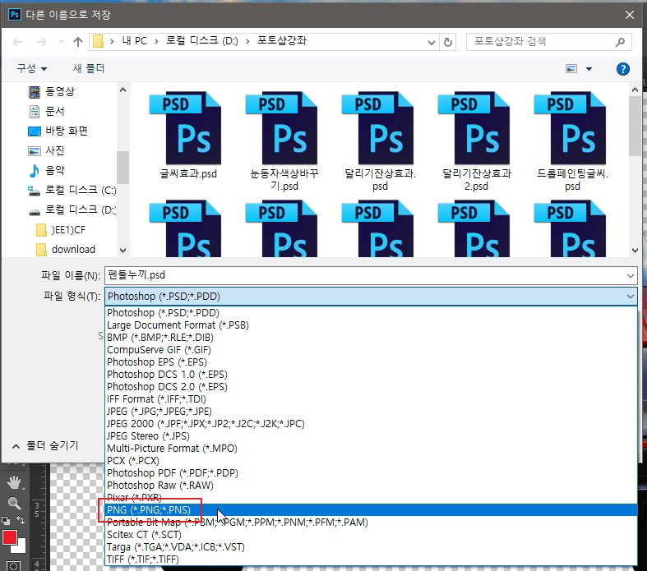Open 동영상 in navigation pane

[x=60, y=91]
